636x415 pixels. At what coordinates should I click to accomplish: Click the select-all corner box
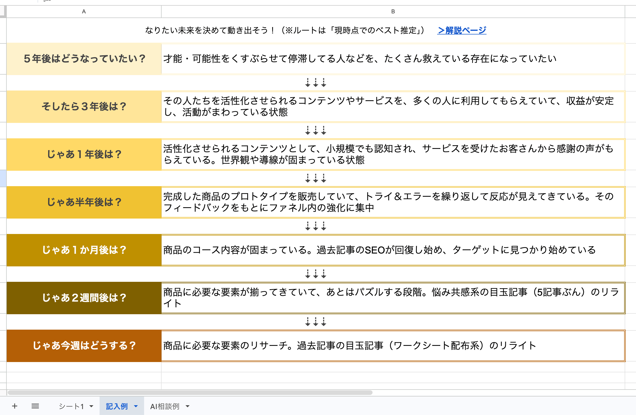(3, 12)
